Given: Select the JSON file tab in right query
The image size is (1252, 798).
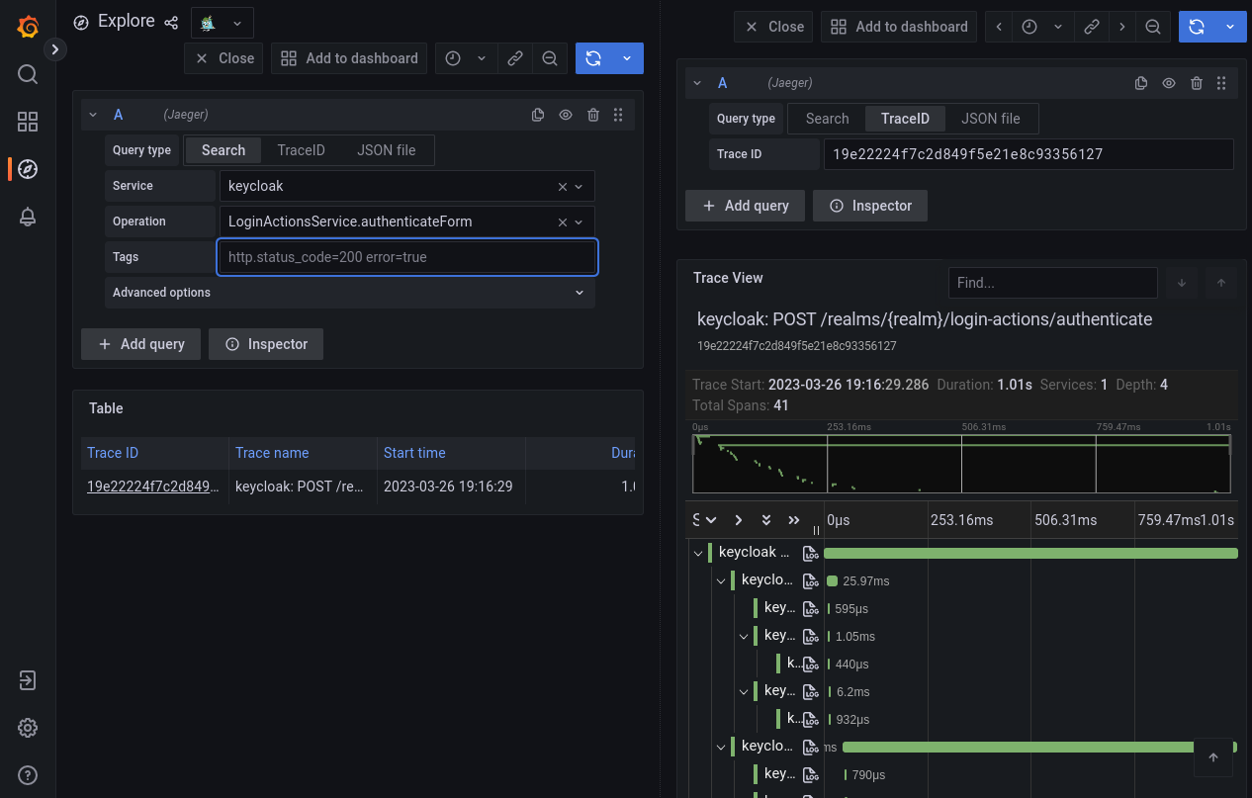Looking at the screenshot, I should pyautogui.click(x=991, y=118).
